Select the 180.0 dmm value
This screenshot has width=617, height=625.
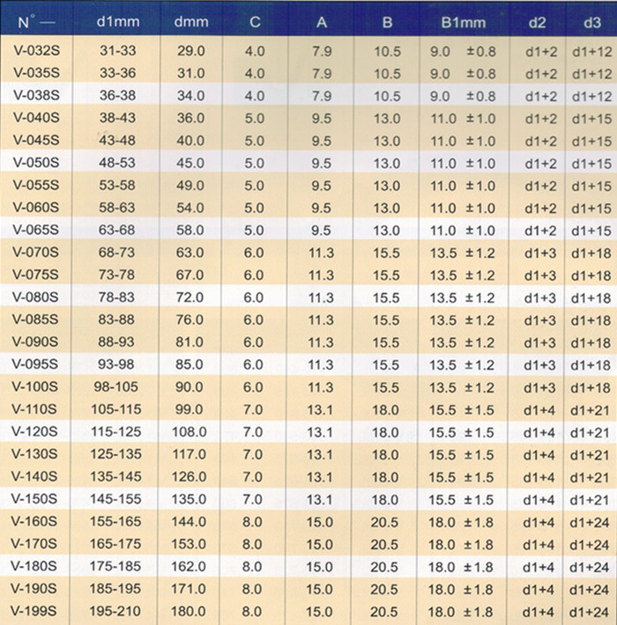pos(190,611)
